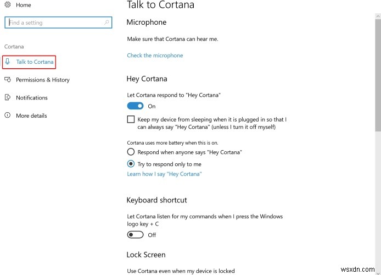Viewport: 381px width, 275px height.
Task: Click the Permissions & History icon
Action: coord(8,80)
